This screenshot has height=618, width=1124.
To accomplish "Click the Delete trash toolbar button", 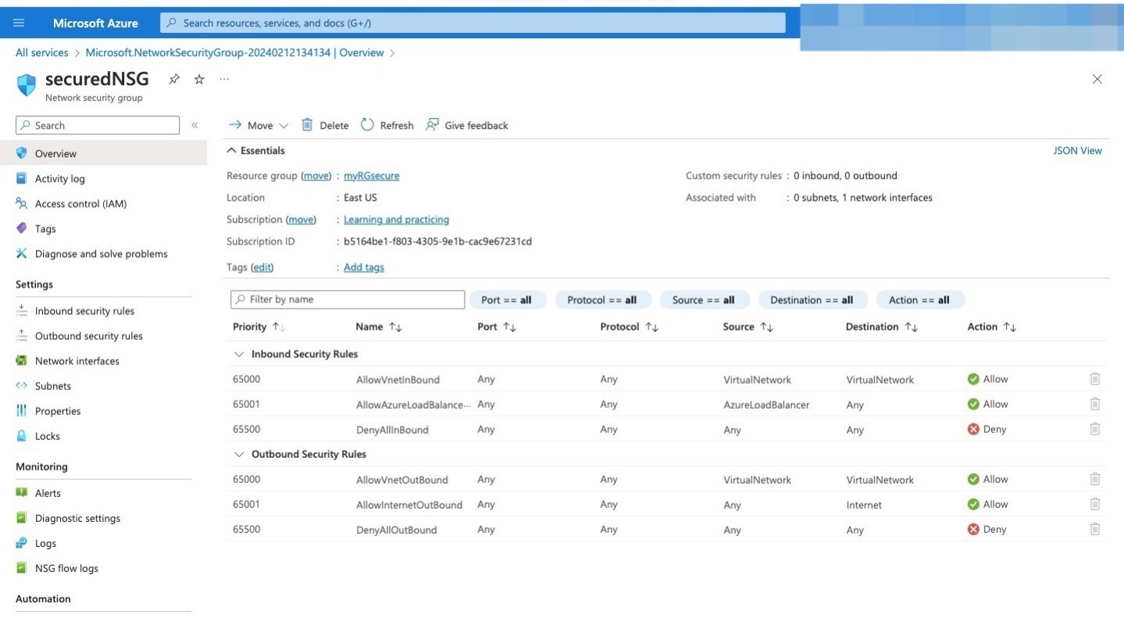I will tap(325, 125).
